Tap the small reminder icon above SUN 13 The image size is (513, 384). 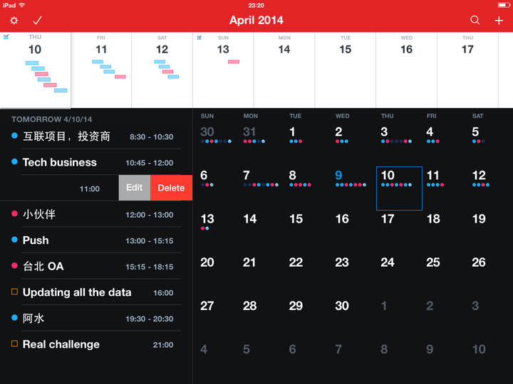(x=199, y=37)
